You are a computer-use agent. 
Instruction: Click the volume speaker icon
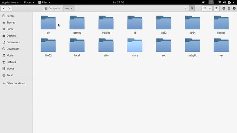pyautogui.click(x=224, y=2)
